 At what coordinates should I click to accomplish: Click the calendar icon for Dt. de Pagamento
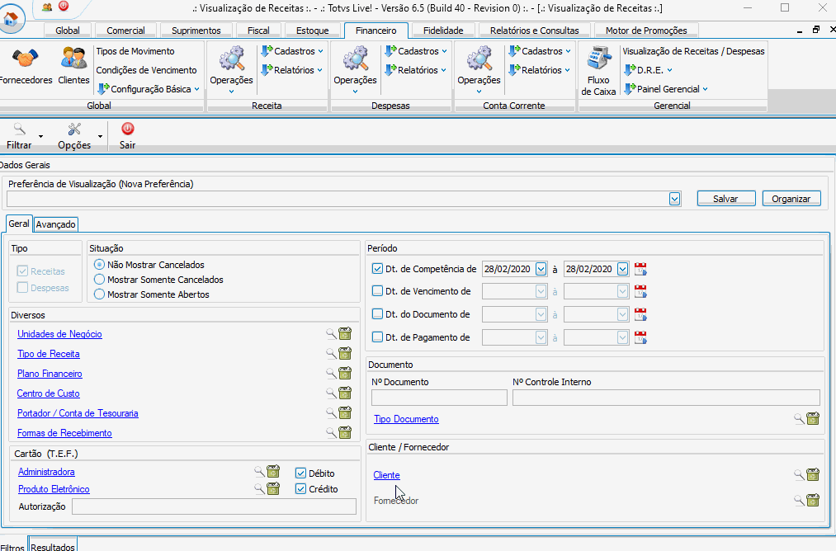640,337
